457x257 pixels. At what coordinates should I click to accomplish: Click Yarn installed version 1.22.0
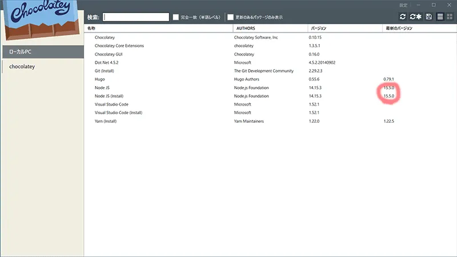(314, 121)
